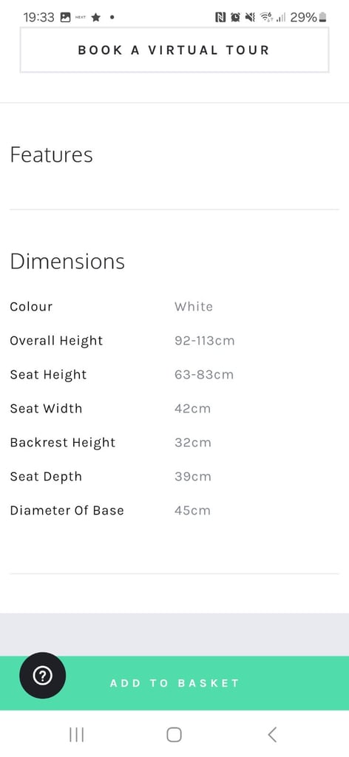Screen dimensions: 349x757
Task: Tap the Android home navigation icon
Action: (x=174, y=734)
